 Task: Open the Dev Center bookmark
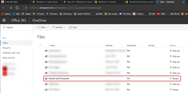[111, 14]
